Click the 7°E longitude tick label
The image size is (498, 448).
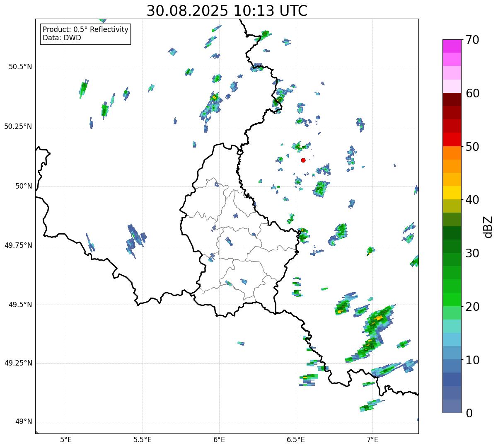point(372,439)
